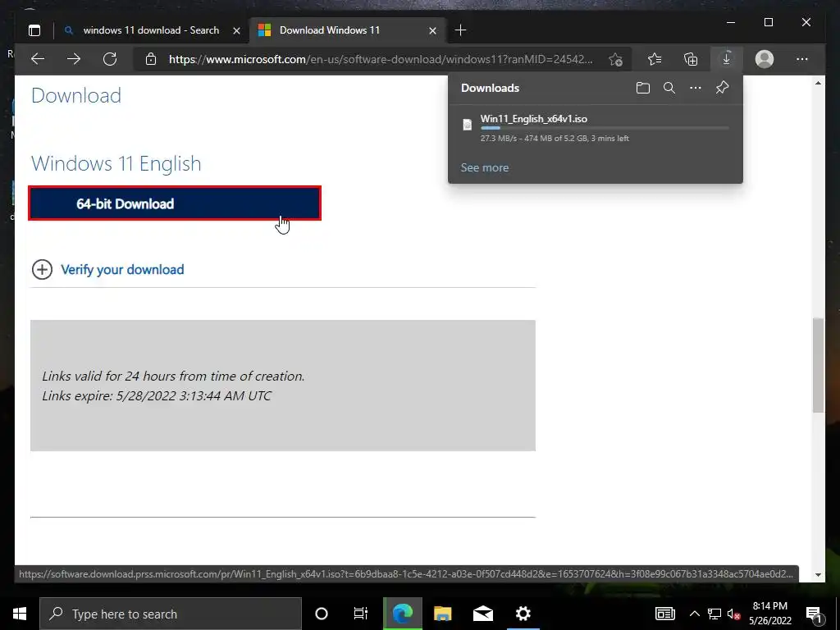Viewport: 840px width, 630px height.
Task: Click the 64-bit Download button
Action: pyautogui.click(x=175, y=203)
